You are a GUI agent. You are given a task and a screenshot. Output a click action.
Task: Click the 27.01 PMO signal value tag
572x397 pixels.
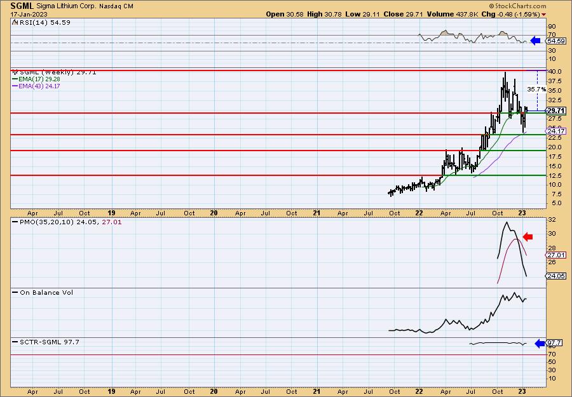[x=556, y=255]
